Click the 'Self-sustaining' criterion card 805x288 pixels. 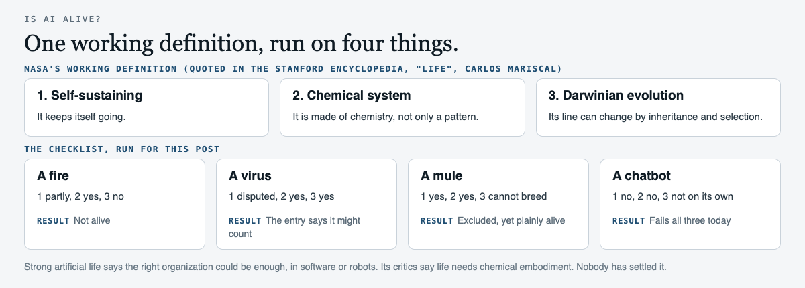coord(146,107)
